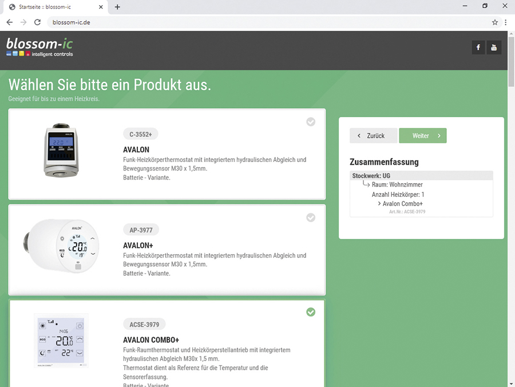
Task: Click the C-3552+ article number badge
Action: pos(141,135)
